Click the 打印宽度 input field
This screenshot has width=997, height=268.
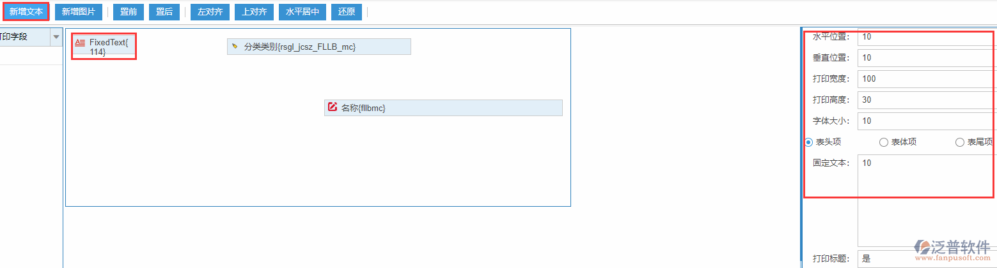926,79
